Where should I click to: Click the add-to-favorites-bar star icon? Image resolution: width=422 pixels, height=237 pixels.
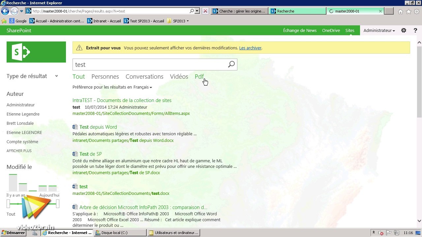pos(4,21)
